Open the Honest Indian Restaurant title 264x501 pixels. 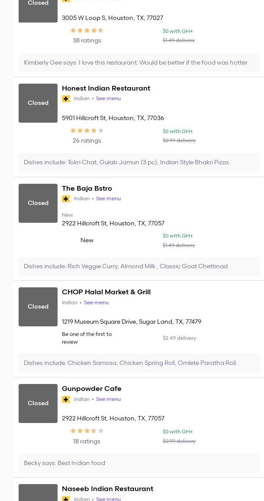106,88
